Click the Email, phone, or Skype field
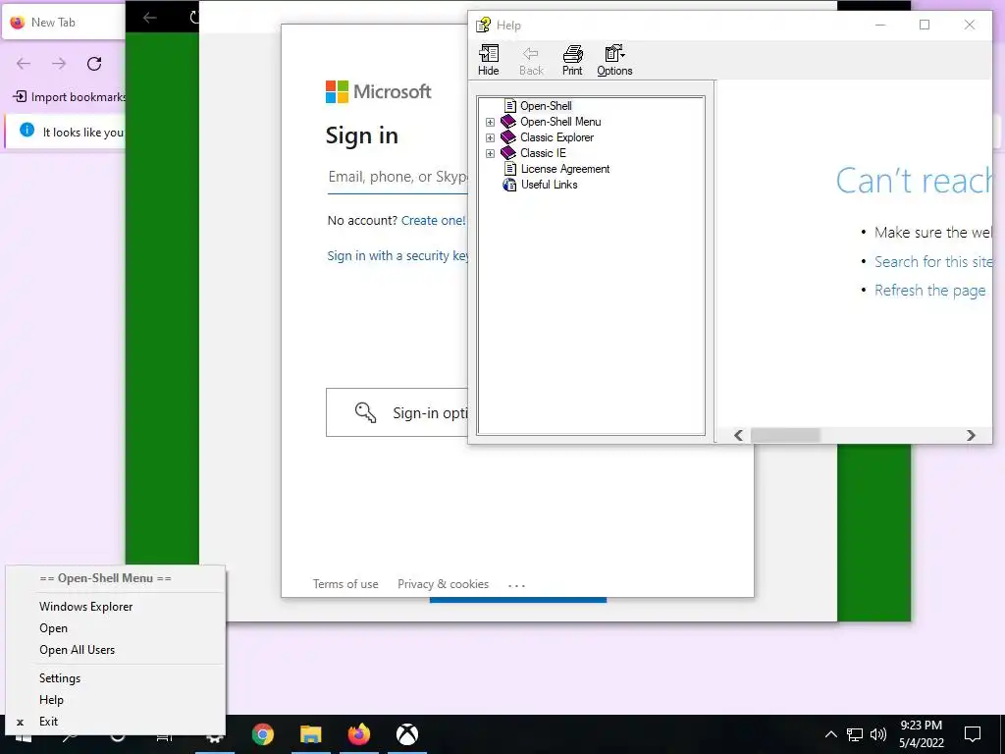The width and height of the screenshot is (1005, 754). click(397, 178)
